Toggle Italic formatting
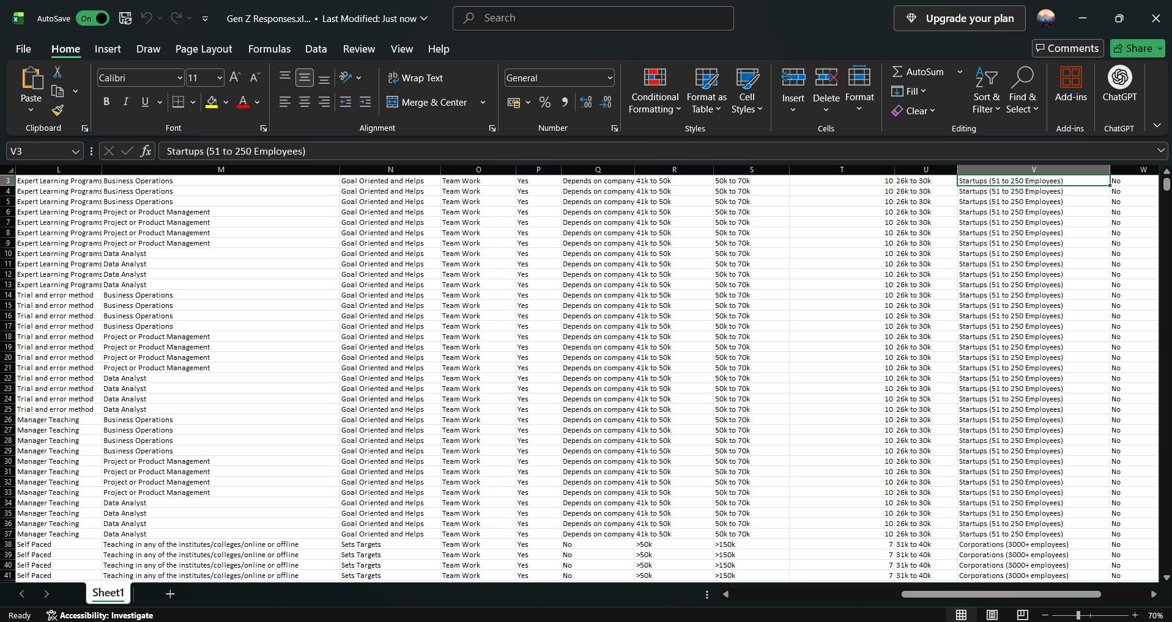Screen dimensions: 1172x622 click(x=126, y=102)
